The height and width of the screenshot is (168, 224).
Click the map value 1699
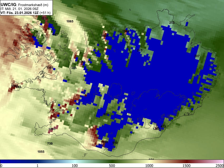pyautogui.click(x=104, y=142)
